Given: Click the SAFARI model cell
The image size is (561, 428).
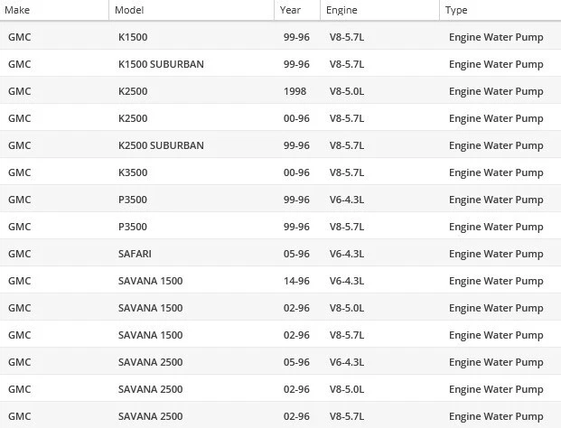Looking at the screenshot, I should point(135,254).
